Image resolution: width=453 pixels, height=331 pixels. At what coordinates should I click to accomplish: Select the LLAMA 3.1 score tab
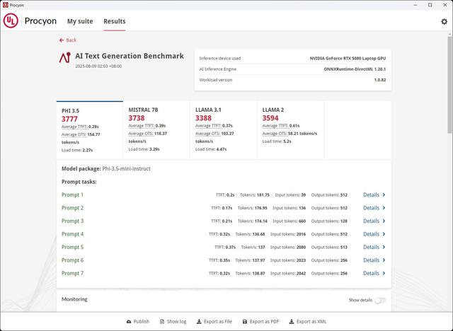pos(224,130)
